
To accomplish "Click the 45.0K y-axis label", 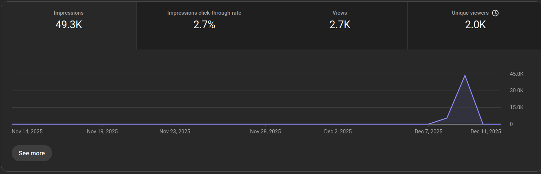I will 516,74.
